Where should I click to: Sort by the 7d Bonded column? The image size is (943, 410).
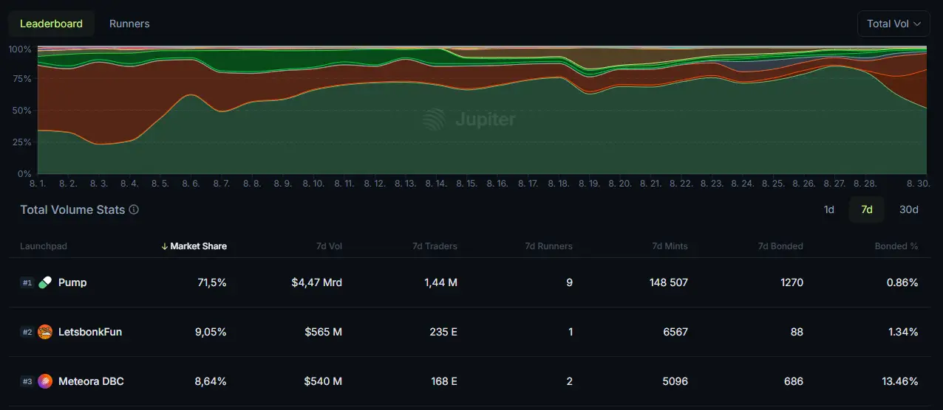pyautogui.click(x=780, y=246)
